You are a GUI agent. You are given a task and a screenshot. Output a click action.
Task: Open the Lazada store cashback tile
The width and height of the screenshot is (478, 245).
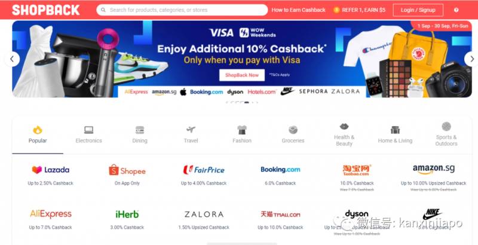click(x=51, y=176)
